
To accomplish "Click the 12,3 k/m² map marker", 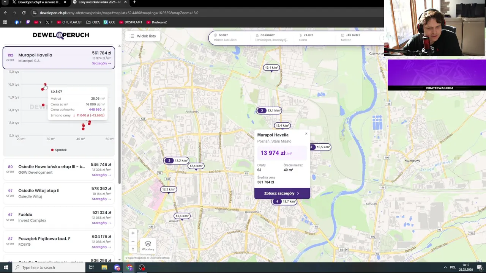I will pyautogui.click(x=168, y=190).
